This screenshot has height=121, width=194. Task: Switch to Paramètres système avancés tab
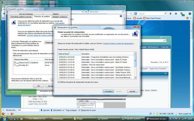21,17
